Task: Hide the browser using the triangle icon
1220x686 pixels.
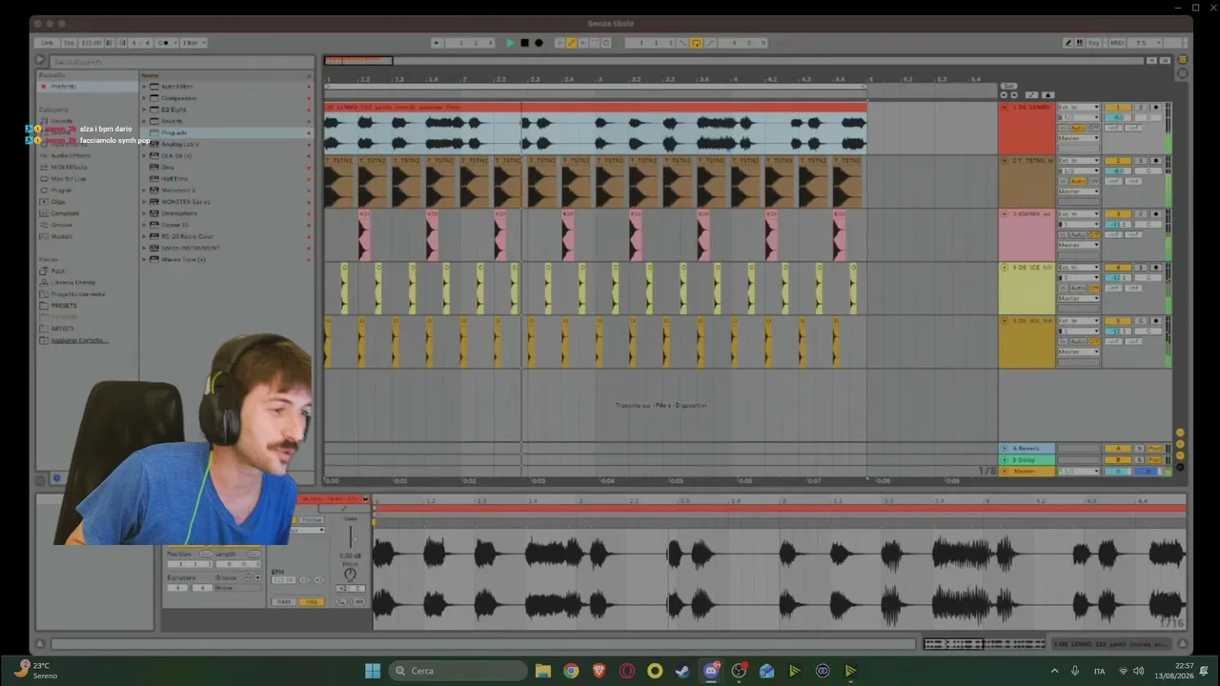Action: pos(40,60)
